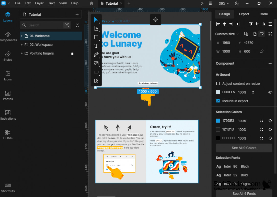Open the Components panel

[x=8, y=36]
